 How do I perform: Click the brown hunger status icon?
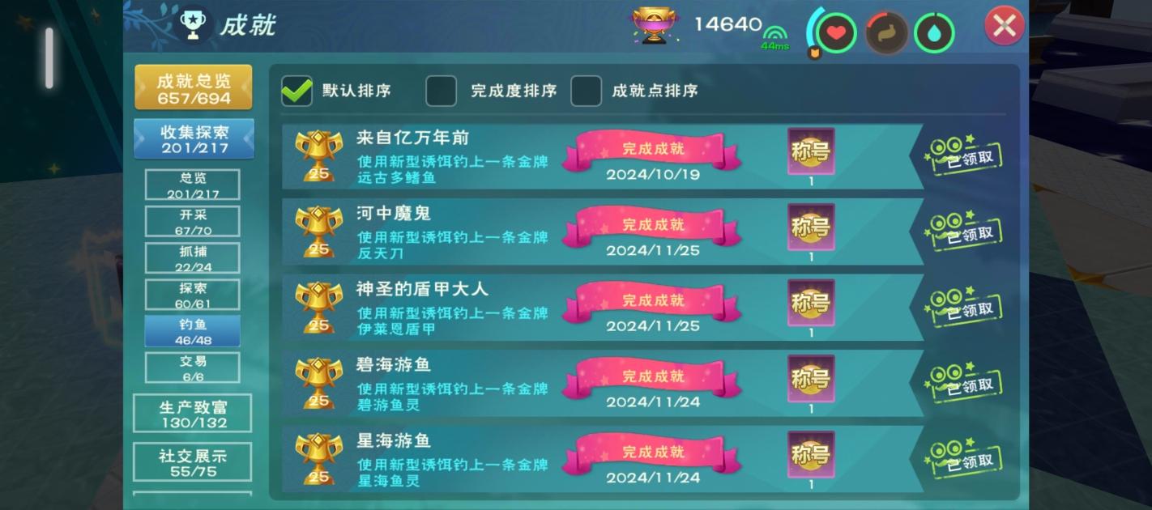[885, 33]
